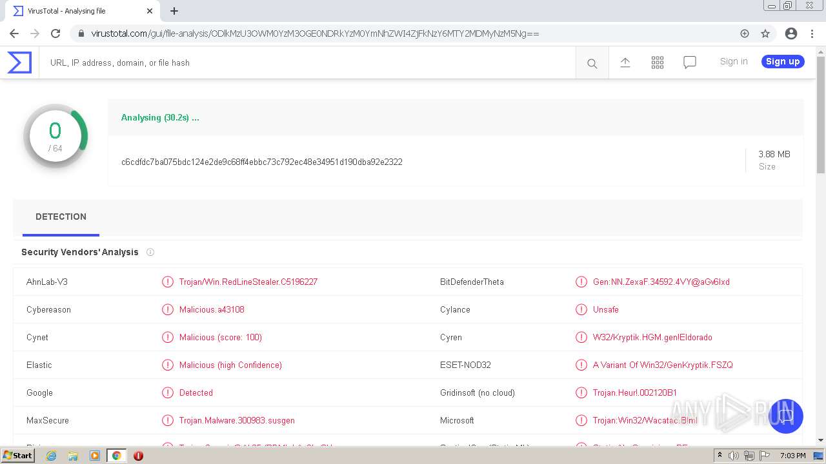Click the VirusTotal logo icon
Viewport: 826px width, 464px height.
point(19,63)
